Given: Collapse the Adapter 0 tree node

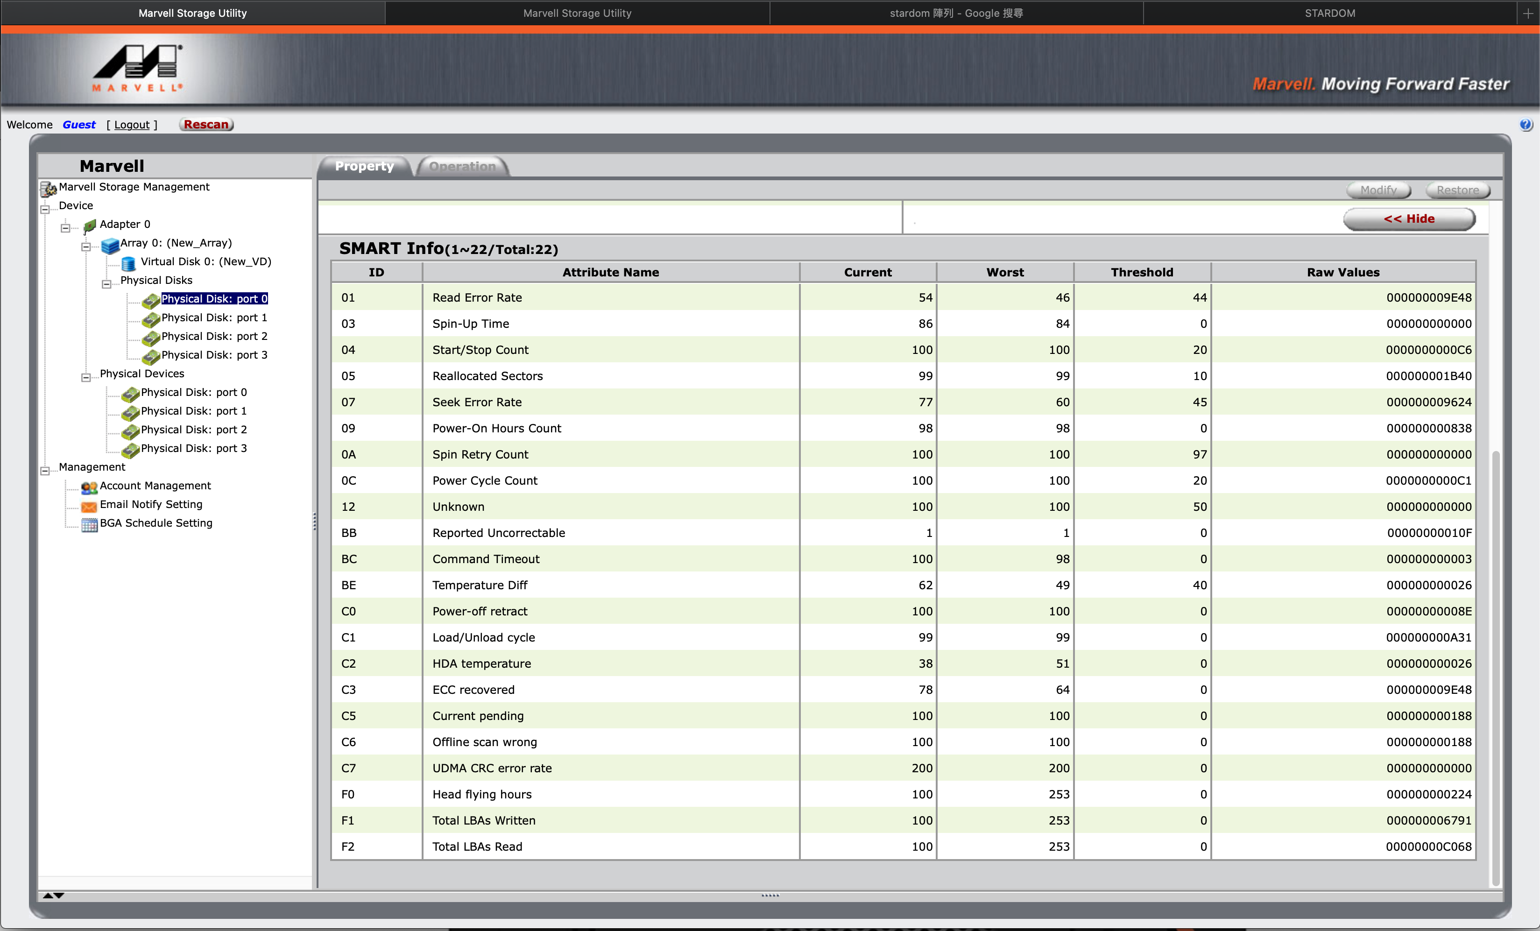Looking at the screenshot, I should [66, 228].
